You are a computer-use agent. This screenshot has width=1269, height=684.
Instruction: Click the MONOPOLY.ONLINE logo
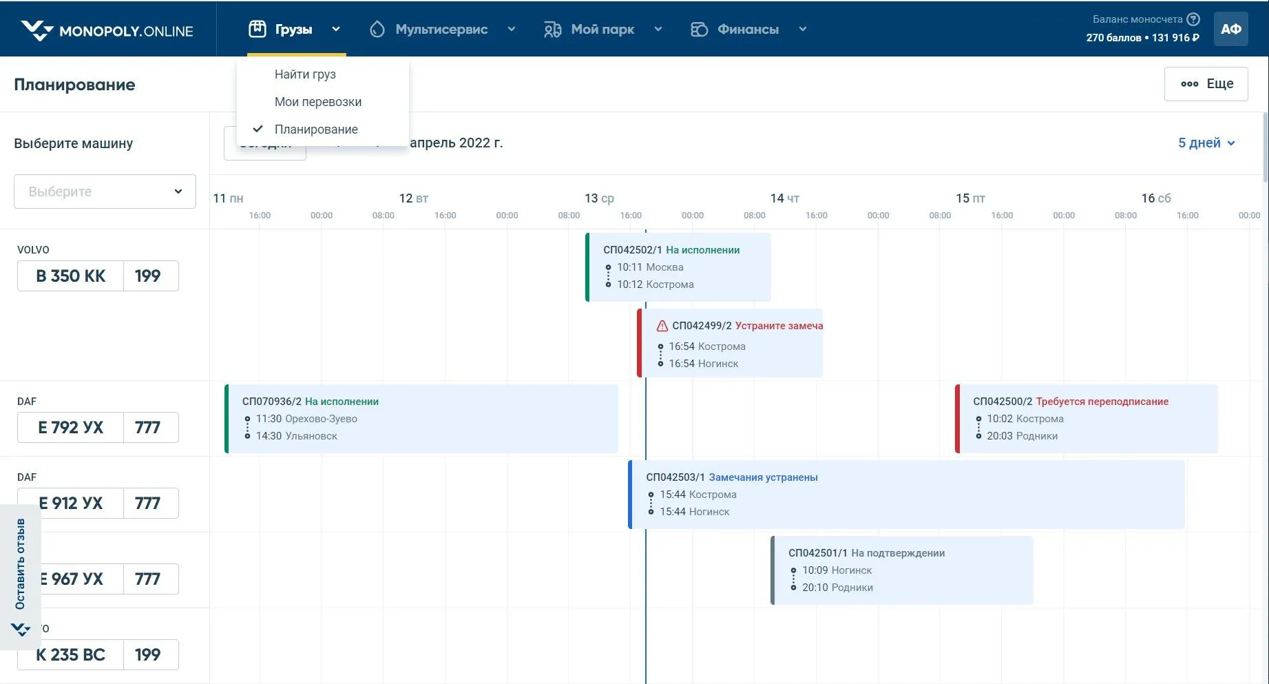tap(107, 30)
